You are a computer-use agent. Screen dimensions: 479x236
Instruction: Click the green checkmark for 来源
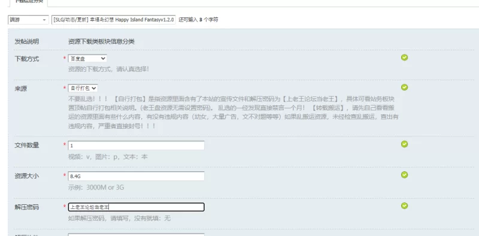(405, 87)
